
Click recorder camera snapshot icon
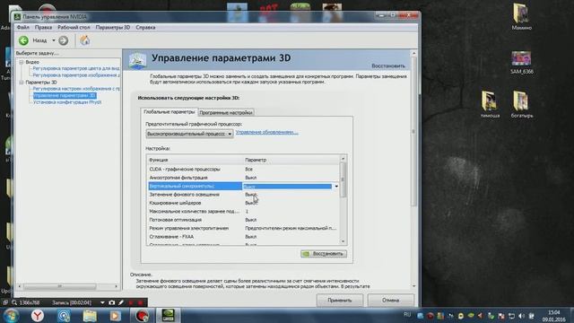tap(111, 303)
